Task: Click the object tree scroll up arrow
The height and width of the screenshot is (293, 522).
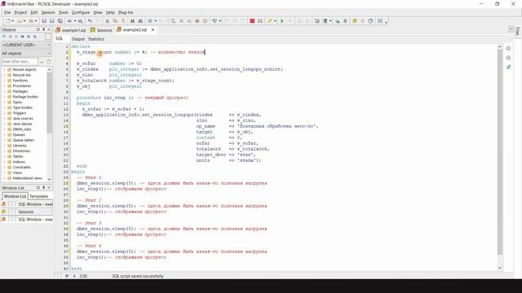Action: [x=49, y=70]
